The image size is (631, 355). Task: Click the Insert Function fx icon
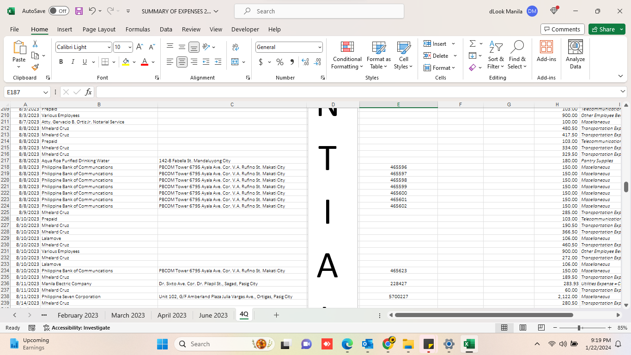[x=88, y=92]
